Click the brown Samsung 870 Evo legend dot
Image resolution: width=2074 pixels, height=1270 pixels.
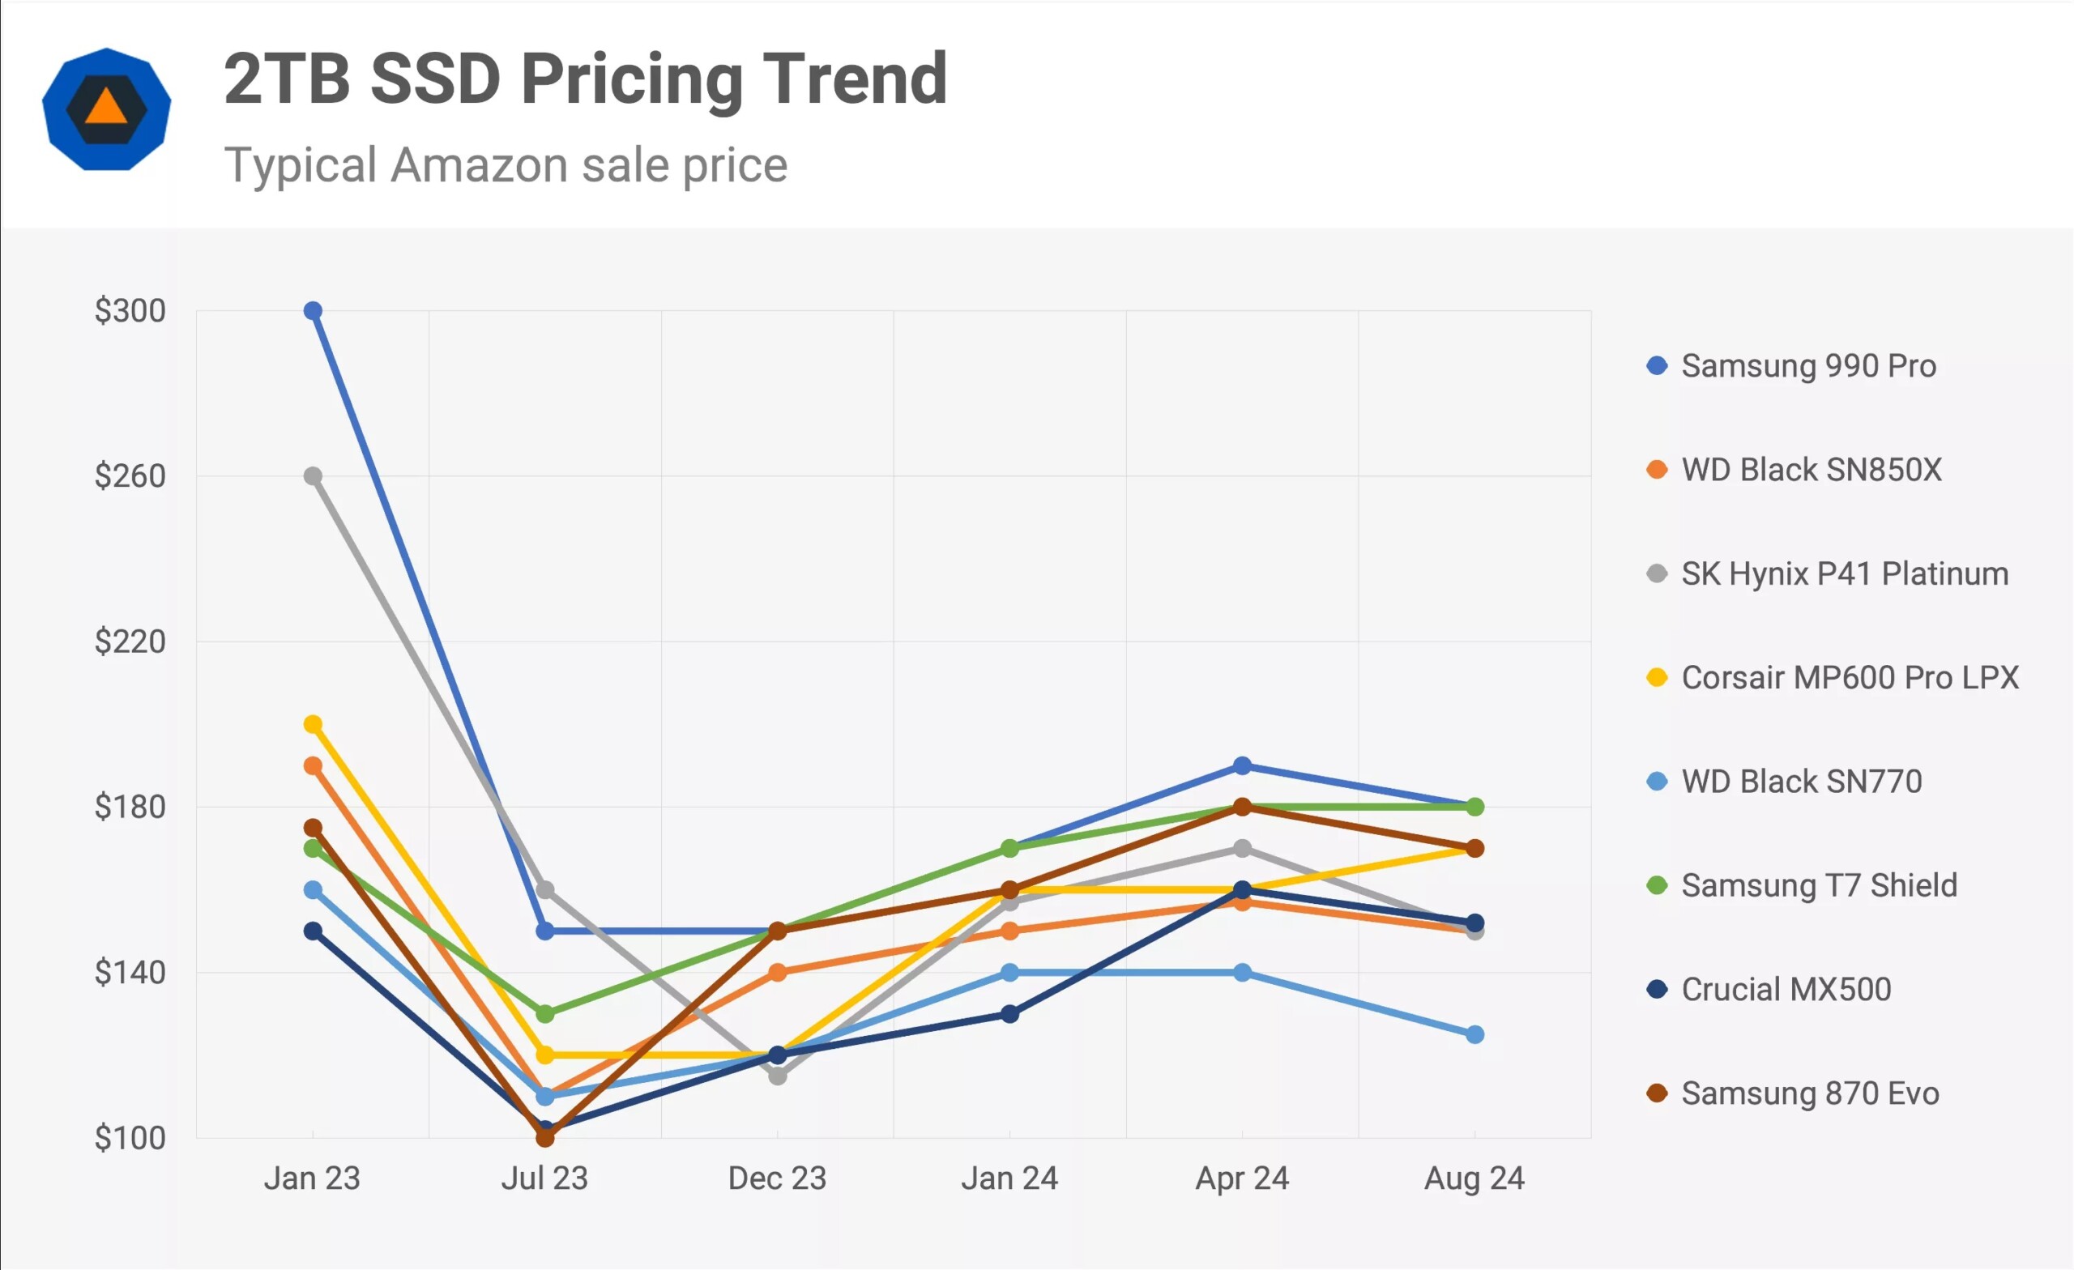1657,1093
